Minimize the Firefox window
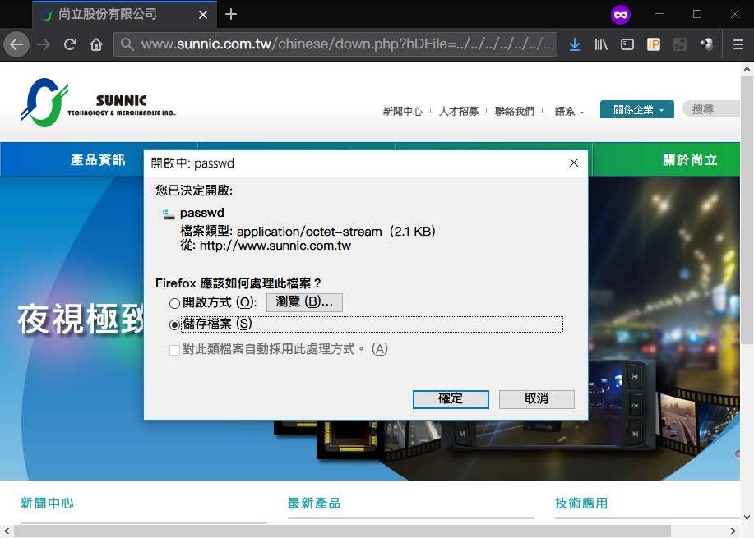Viewport: 754px width, 538px height. 659,15
